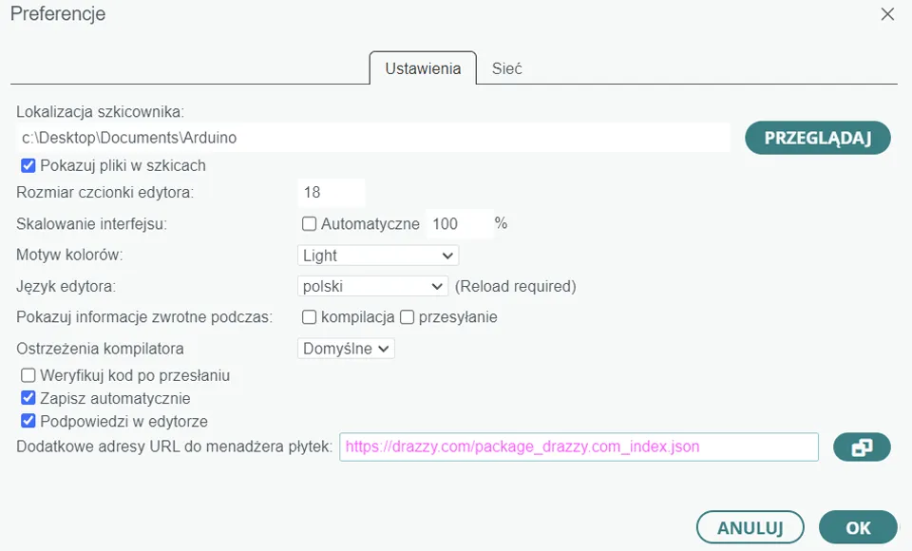Open 'Ostrzeżenia kompilatora' Domyślne dropdown
Viewport: 912px width, 551px height.
[x=346, y=349]
